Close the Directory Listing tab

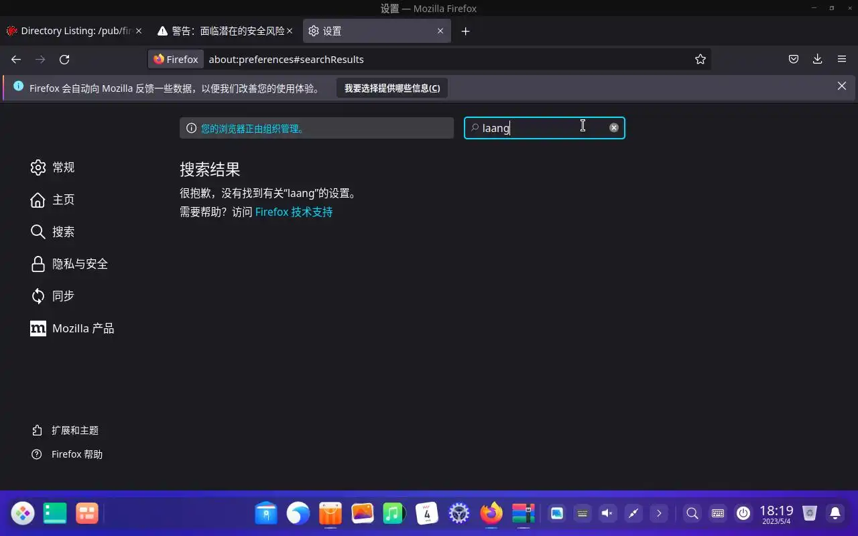coord(139,31)
